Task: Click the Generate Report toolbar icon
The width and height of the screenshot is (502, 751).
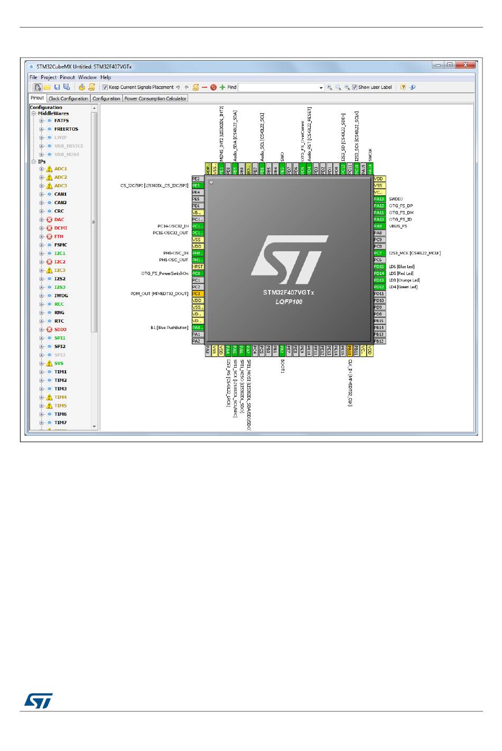Action: point(91,87)
